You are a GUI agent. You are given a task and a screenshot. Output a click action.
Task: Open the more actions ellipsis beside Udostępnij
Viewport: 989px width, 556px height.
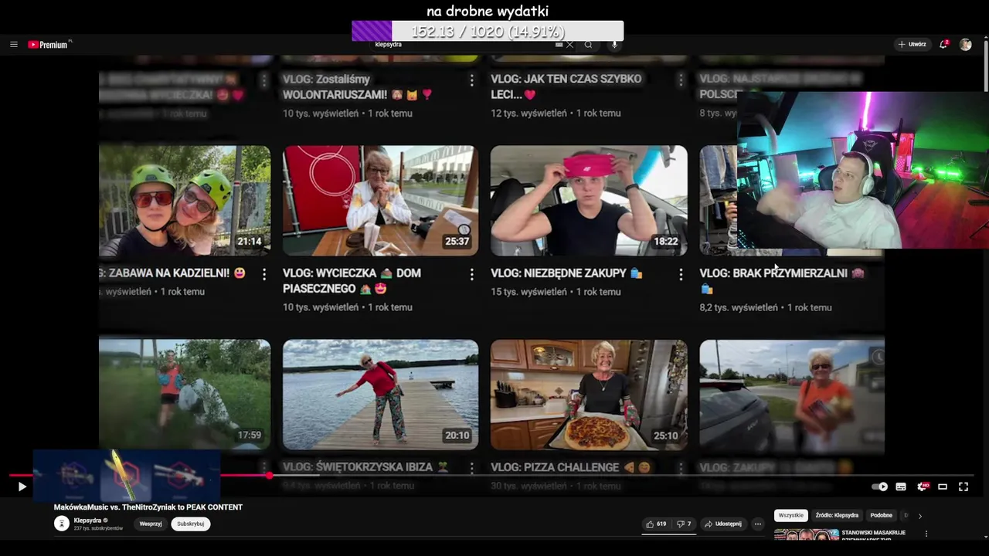coord(758,524)
